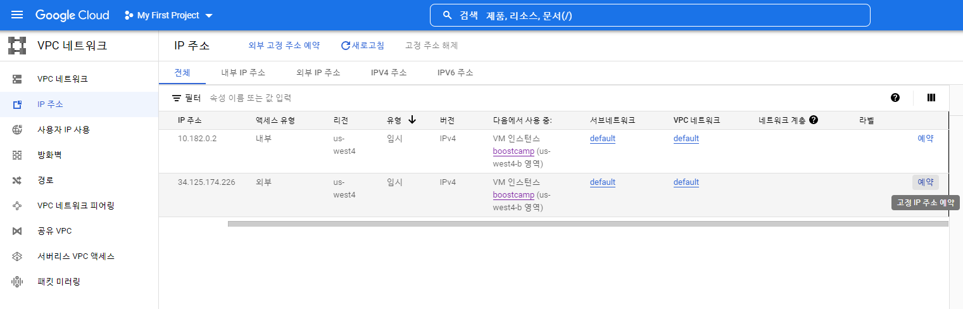Switch to the IPV6 주소 tab
The width and height of the screenshot is (963, 309).
(455, 73)
